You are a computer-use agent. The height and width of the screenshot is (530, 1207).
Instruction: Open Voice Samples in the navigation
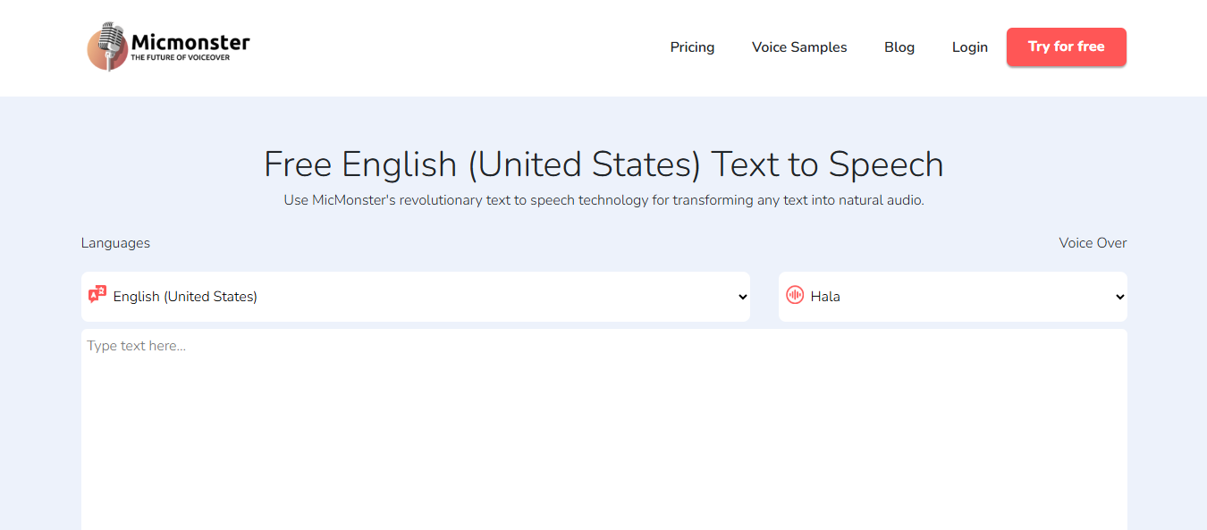pos(799,47)
